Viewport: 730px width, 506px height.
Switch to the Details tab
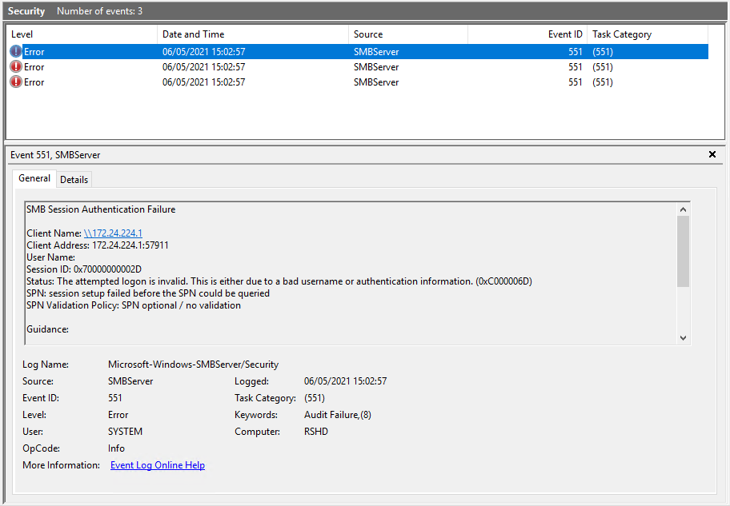[74, 180]
